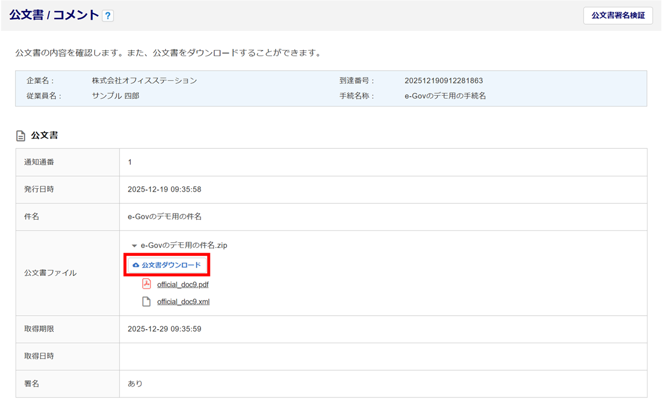Click the 到達番号 value 202512190912281863
Viewport: 662px width, 402px height.
point(444,81)
